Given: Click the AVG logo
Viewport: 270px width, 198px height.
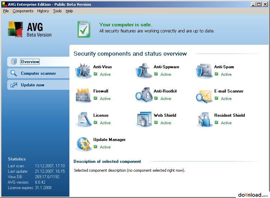Looking at the screenshot, I should [29, 29].
